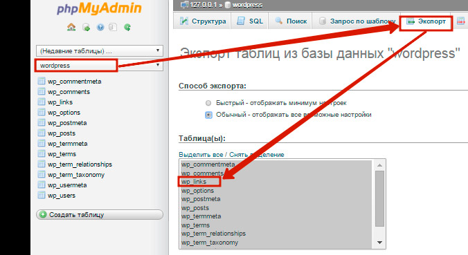
Task: Select wp_terms in export table list
Action: pos(276,225)
